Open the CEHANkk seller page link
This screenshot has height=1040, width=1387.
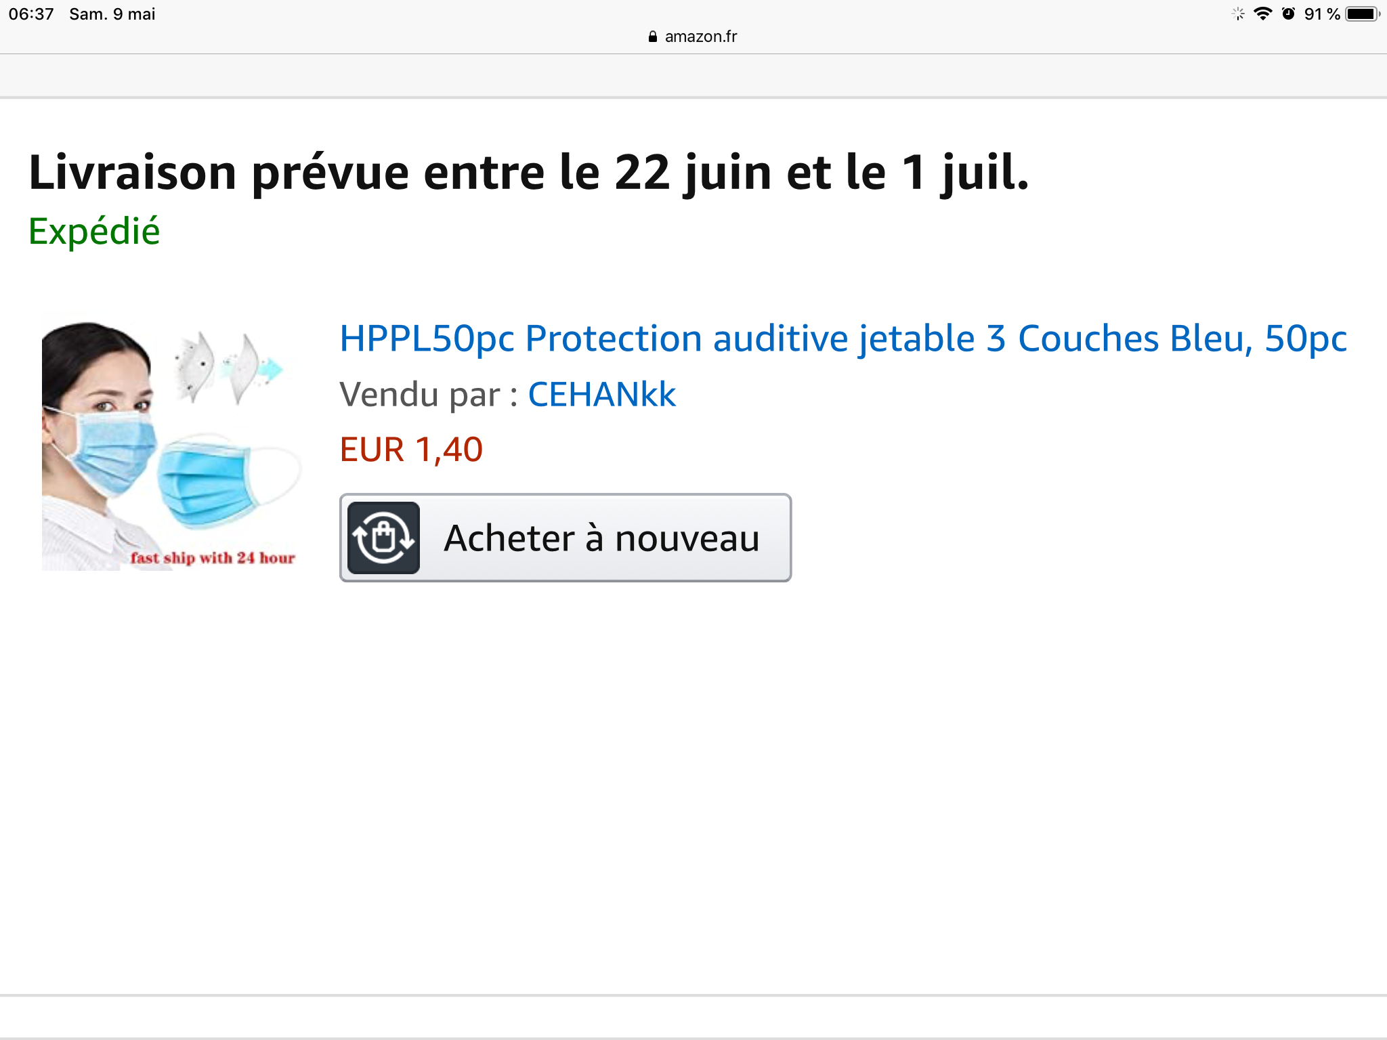pyautogui.click(x=601, y=395)
